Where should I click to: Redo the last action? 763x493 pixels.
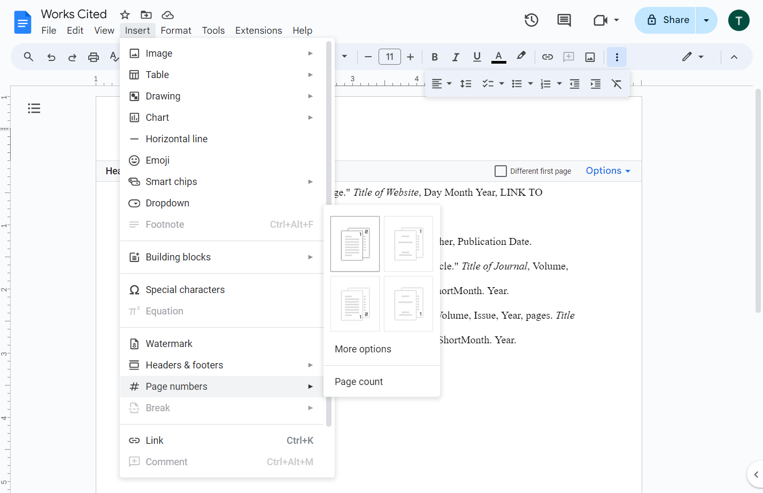click(x=72, y=57)
